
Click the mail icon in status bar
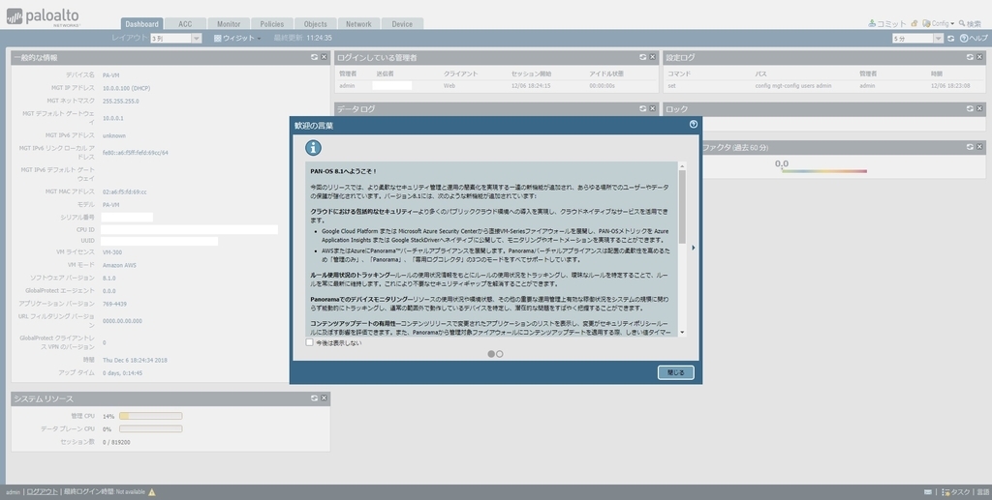click(x=927, y=492)
